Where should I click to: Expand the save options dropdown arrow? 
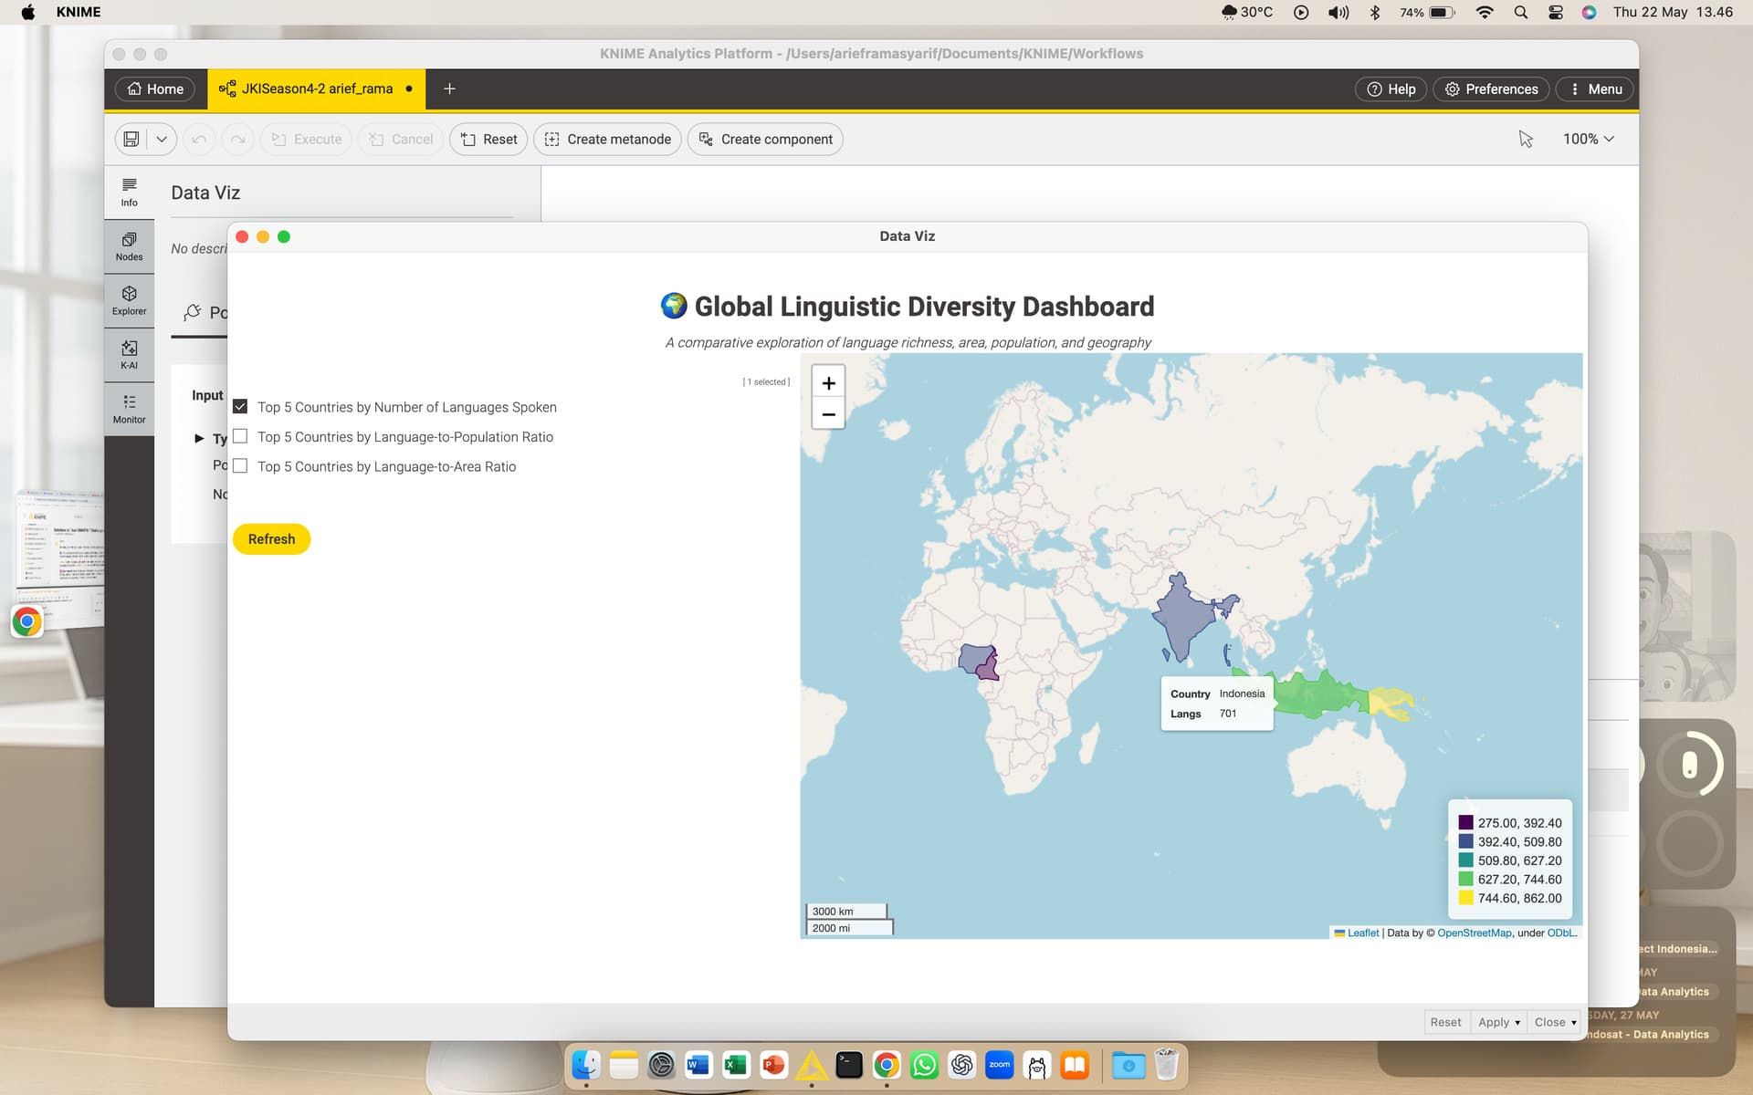coord(162,139)
